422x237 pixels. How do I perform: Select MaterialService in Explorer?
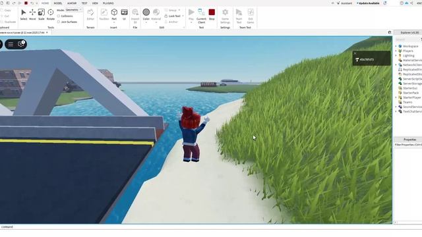(409, 60)
